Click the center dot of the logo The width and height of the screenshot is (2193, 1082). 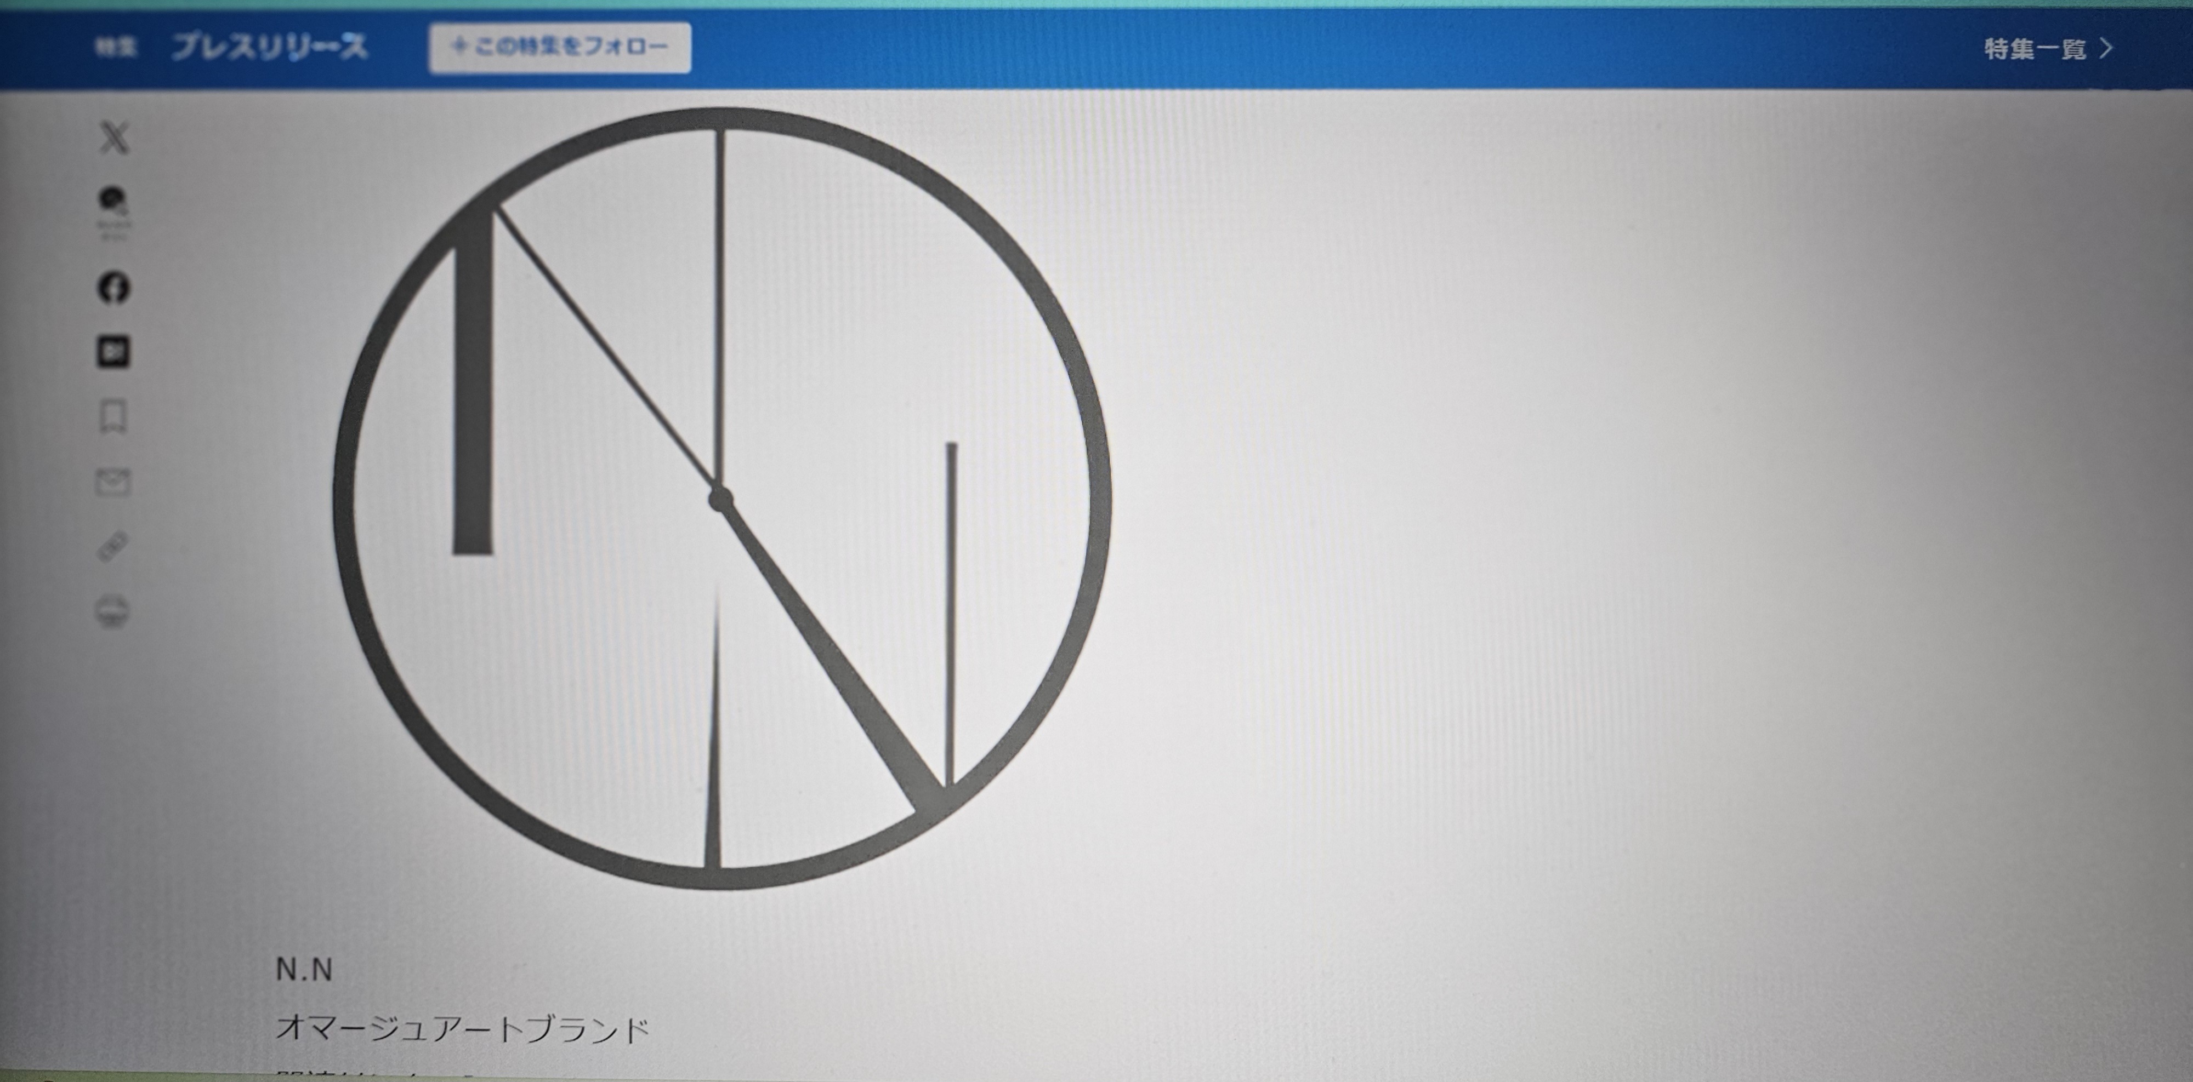(x=720, y=499)
